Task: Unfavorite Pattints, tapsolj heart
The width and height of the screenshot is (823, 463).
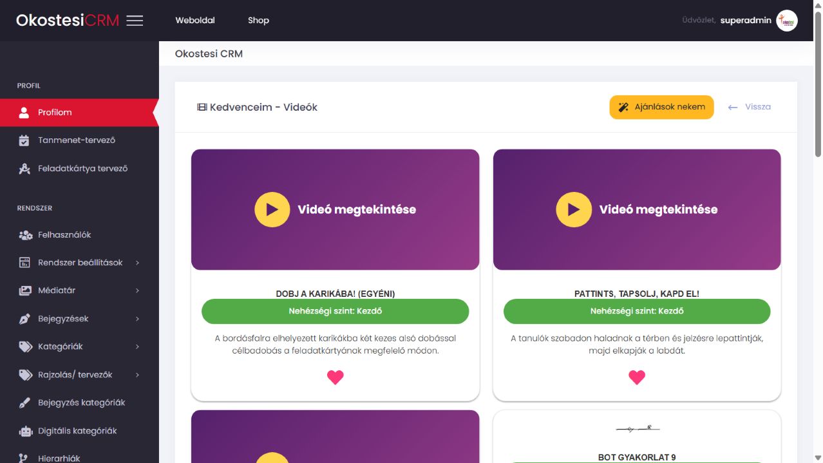Action: (636, 377)
